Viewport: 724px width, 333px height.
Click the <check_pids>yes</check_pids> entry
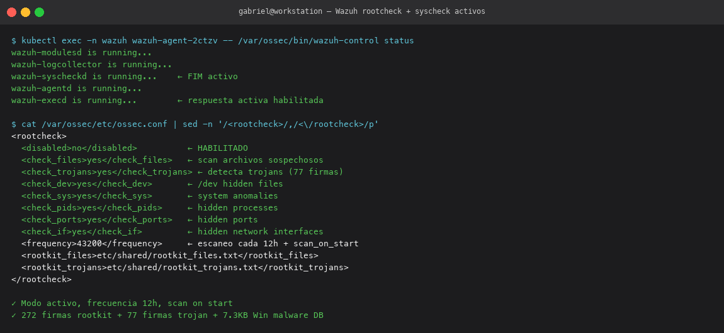tap(92, 208)
